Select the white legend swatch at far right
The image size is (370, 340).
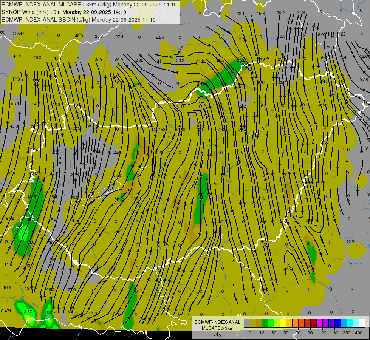pyautogui.click(x=362, y=323)
